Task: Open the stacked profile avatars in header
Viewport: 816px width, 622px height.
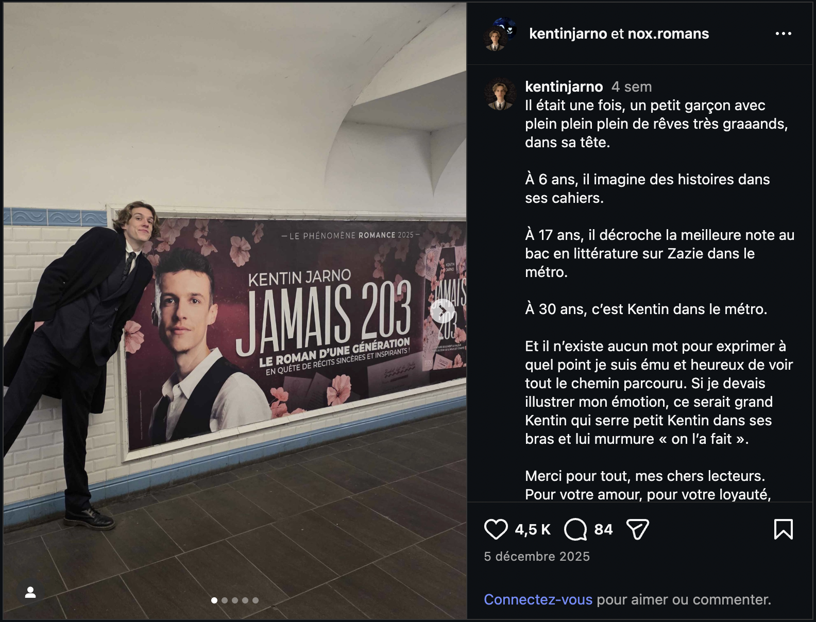Action: click(500, 34)
